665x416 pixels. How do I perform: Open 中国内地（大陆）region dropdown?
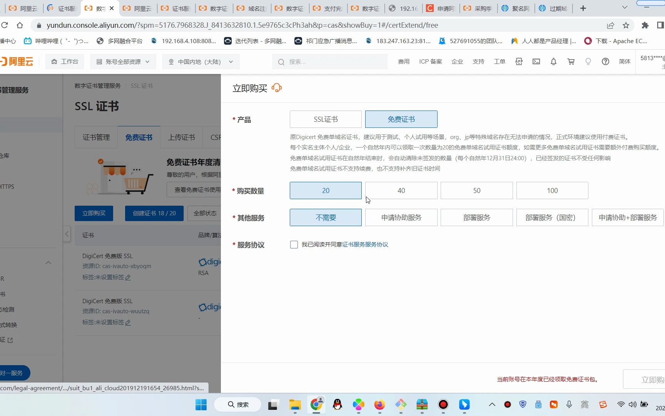[x=201, y=62]
